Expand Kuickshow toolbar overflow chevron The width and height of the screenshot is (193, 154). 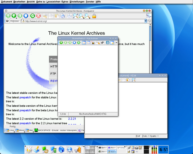click(x=116, y=43)
